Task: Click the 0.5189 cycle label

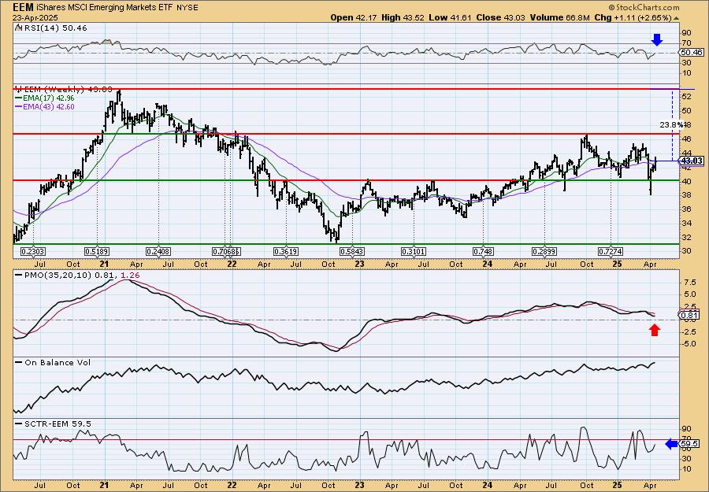Action: tap(97, 251)
